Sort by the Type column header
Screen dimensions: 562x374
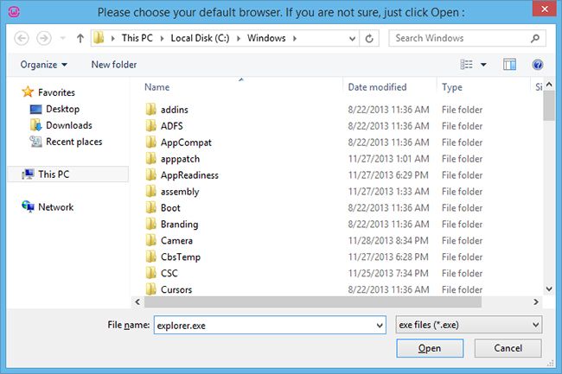[x=452, y=87]
